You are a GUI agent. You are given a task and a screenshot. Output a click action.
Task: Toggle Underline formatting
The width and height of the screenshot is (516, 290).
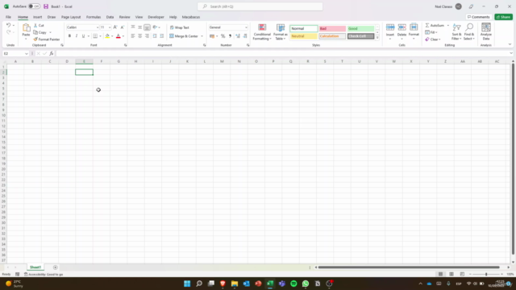(x=83, y=35)
